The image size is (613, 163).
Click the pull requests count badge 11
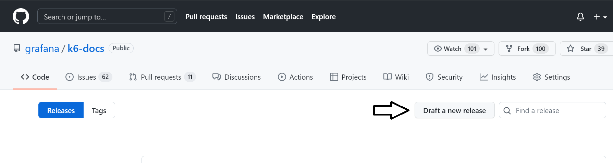point(190,77)
